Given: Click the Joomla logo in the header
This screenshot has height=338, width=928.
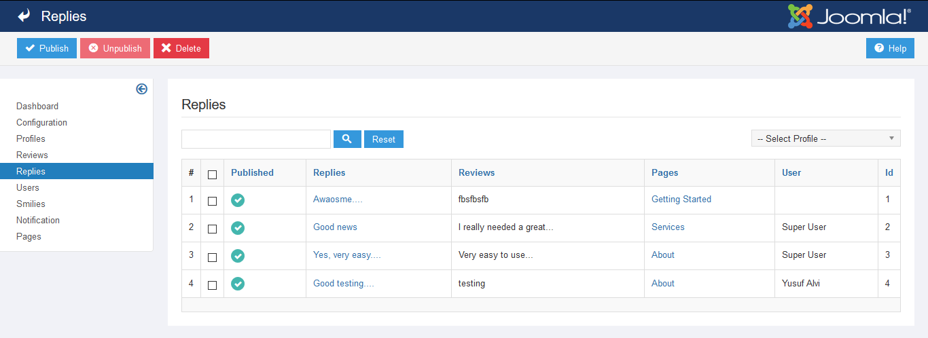Looking at the screenshot, I should [849, 16].
